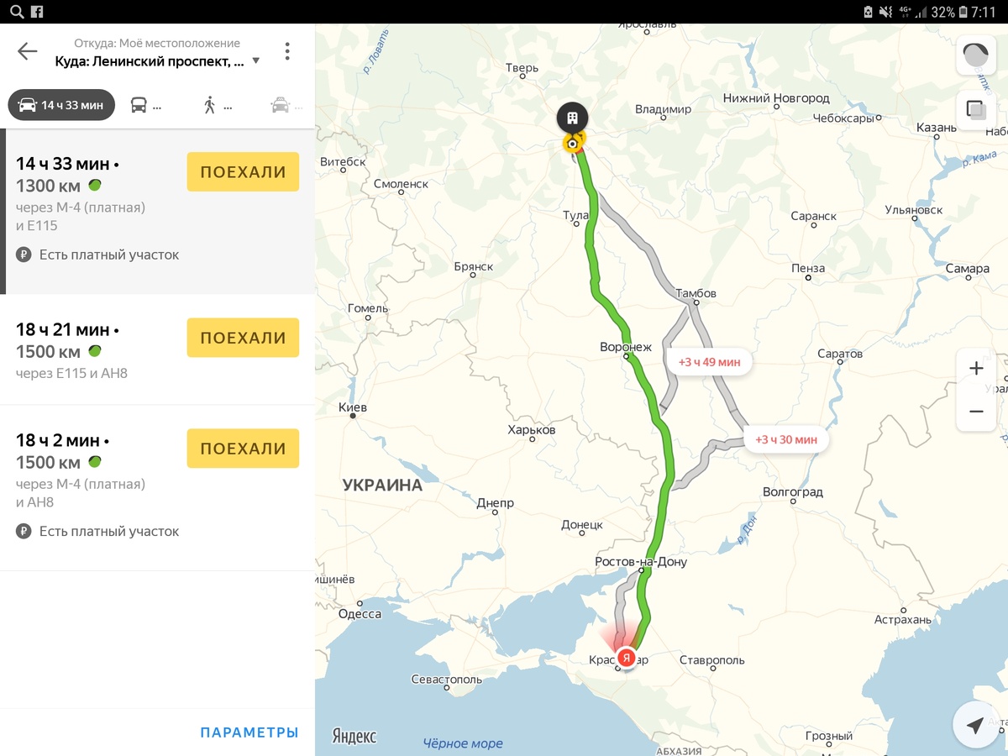The image size is (1008, 756).
Task: Switch to the bus transit tab
Action: pos(145,105)
